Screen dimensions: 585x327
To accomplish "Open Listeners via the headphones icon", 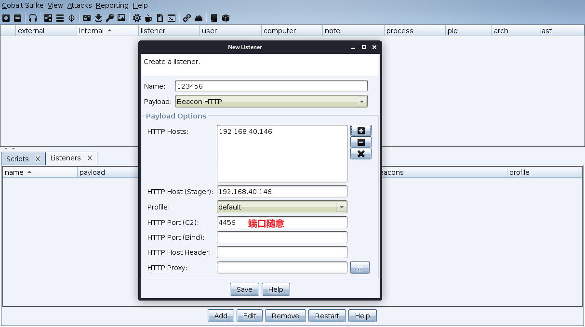I will click(33, 18).
